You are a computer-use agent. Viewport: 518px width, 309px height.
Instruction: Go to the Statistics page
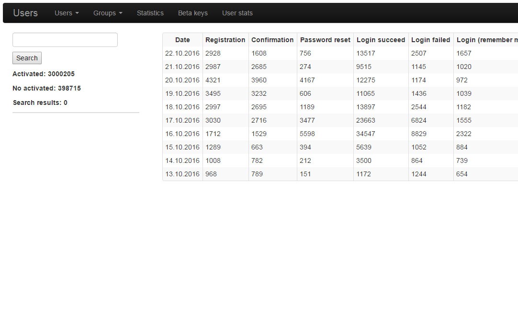[x=150, y=13]
